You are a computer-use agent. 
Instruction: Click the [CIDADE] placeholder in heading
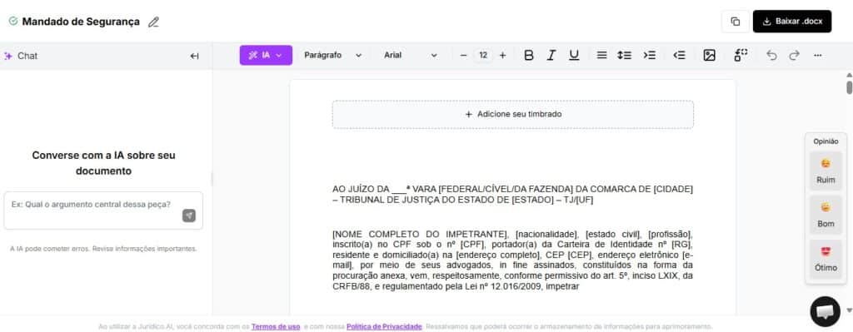[673, 189]
